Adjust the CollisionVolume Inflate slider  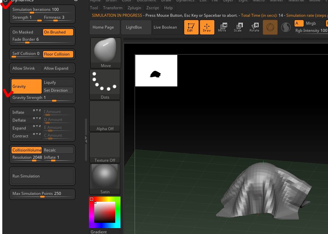(x=58, y=158)
